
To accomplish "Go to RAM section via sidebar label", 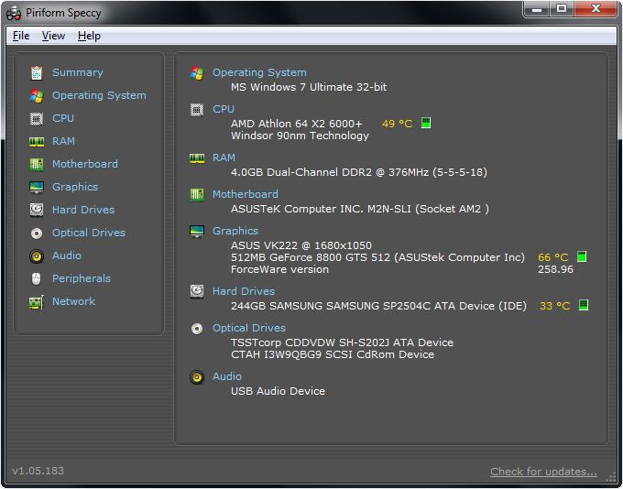I will tap(63, 141).
